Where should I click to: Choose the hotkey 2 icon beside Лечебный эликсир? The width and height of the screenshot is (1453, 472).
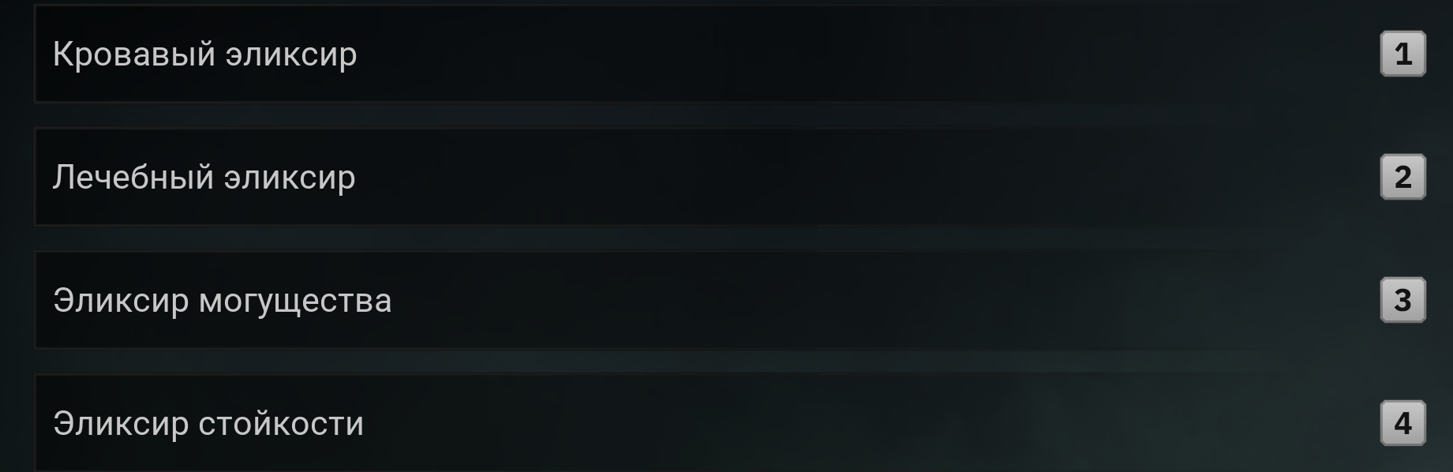(x=1402, y=177)
